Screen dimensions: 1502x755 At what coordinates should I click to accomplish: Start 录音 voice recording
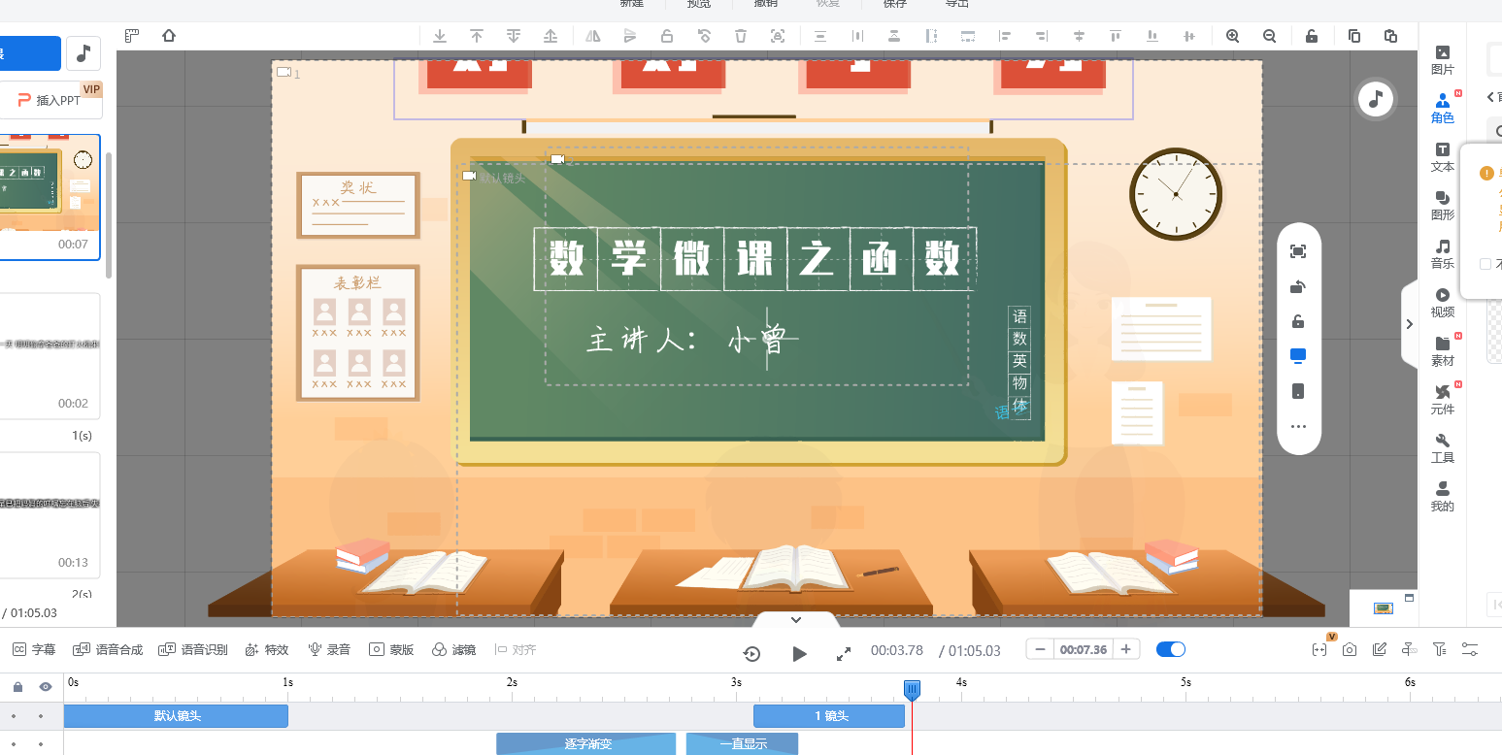coord(329,649)
